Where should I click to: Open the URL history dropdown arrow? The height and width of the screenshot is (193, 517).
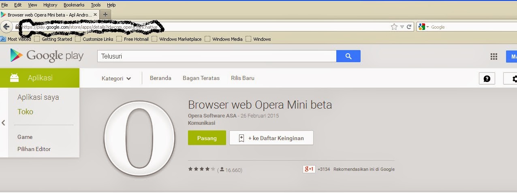402,27
